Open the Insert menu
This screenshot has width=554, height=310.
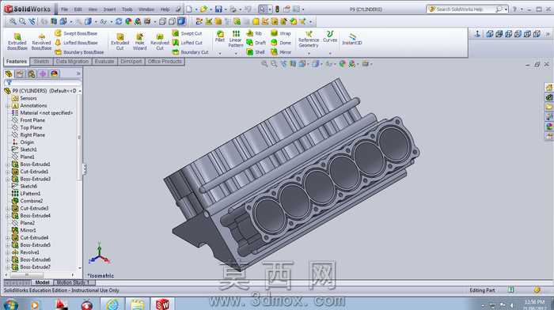109,9
